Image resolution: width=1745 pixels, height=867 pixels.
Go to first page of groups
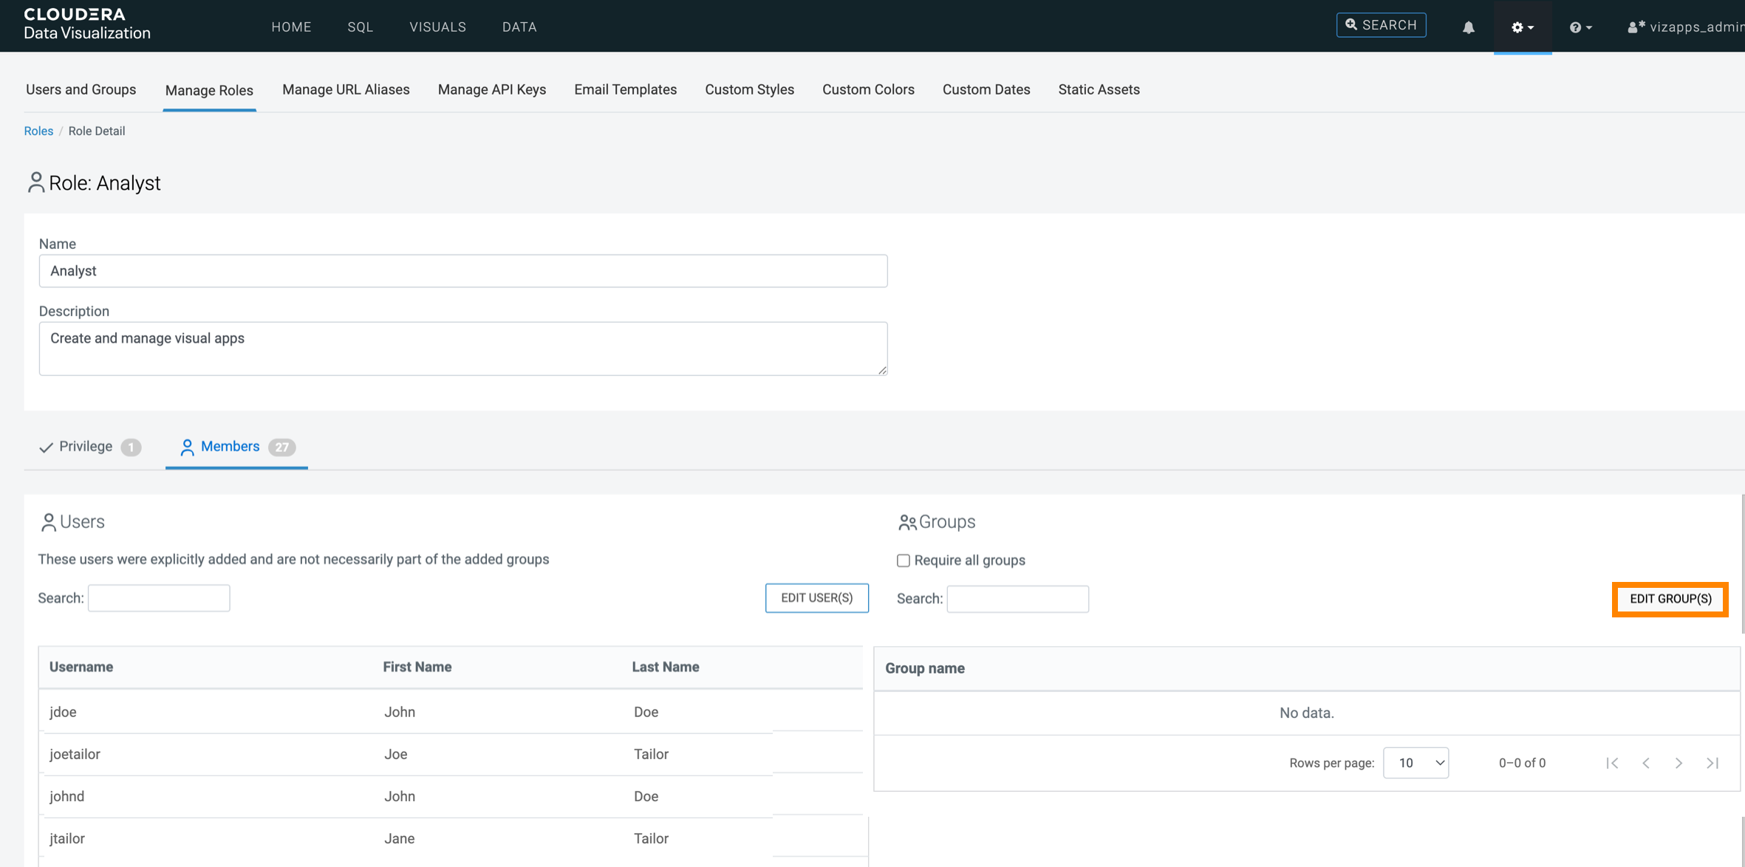(x=1612, y=763)
